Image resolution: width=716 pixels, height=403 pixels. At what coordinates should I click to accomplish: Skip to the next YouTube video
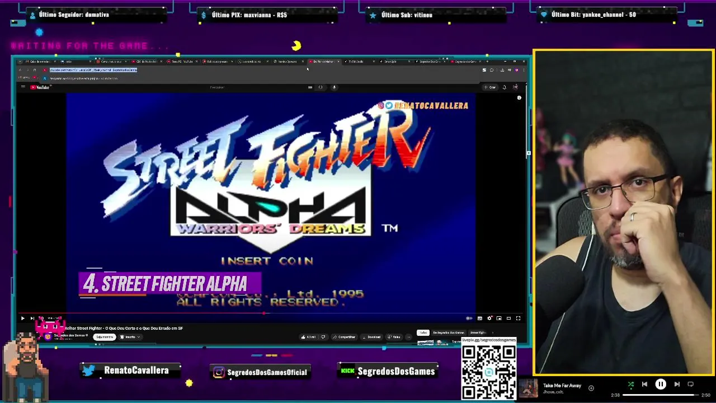tap(32, 318)
